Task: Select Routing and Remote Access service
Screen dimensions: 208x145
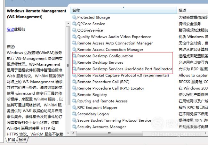Action: tap(102, 101)
